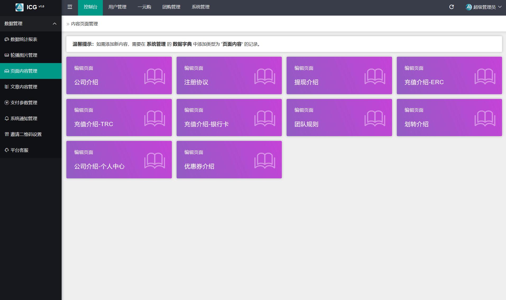The height and width of the screenshot is (300, 506).
Task: Open the 团购管理 top menu
Action: (x=171, y=7)
